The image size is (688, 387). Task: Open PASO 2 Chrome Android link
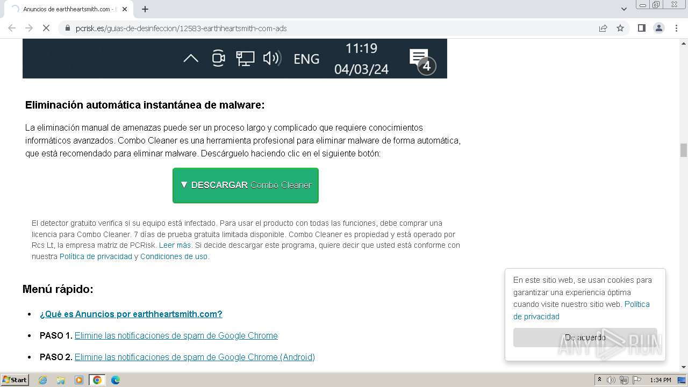click(195, 357)
